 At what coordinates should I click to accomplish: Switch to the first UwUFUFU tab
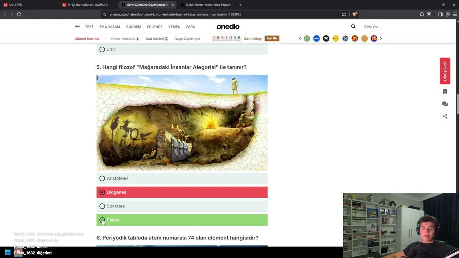[x=29, y=5]
